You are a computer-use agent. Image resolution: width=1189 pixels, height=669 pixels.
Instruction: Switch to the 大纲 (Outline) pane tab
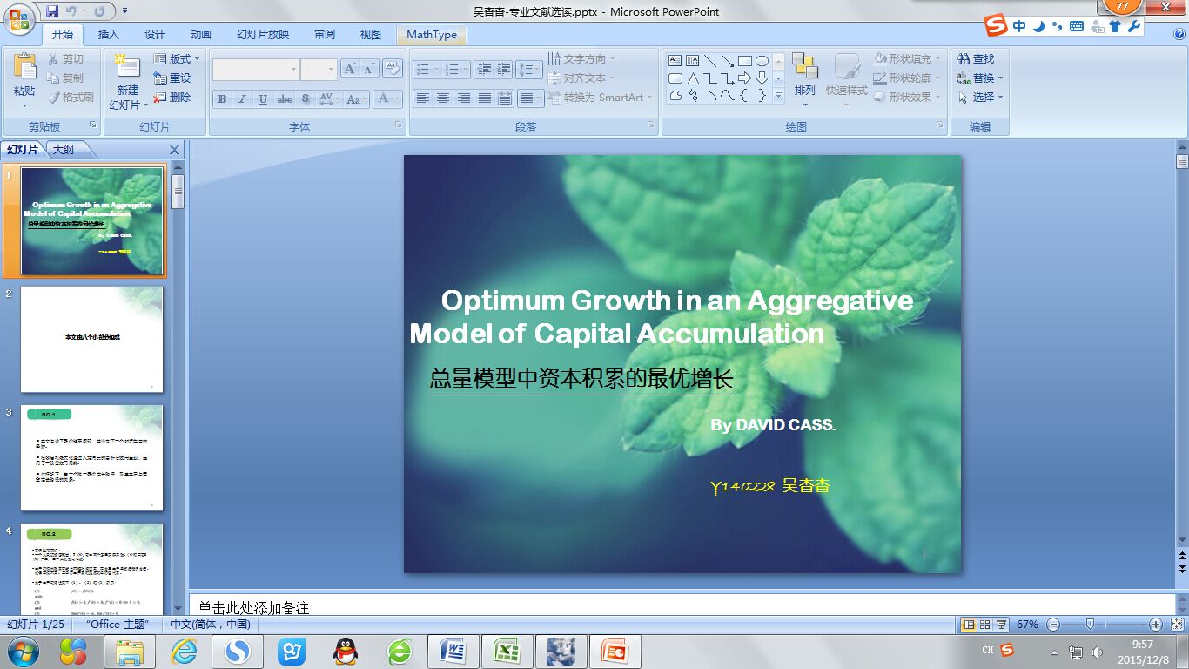point(64,150)
